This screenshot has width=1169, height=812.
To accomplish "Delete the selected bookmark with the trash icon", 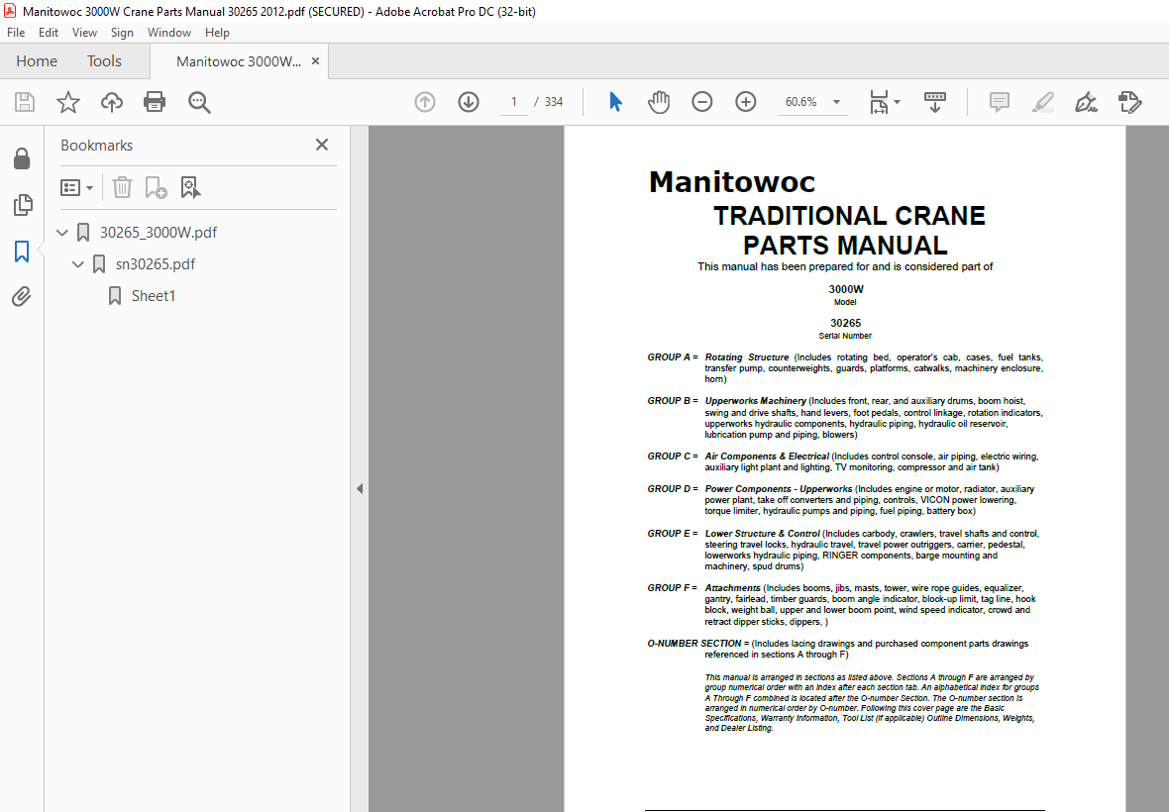I will click(122, 188).
